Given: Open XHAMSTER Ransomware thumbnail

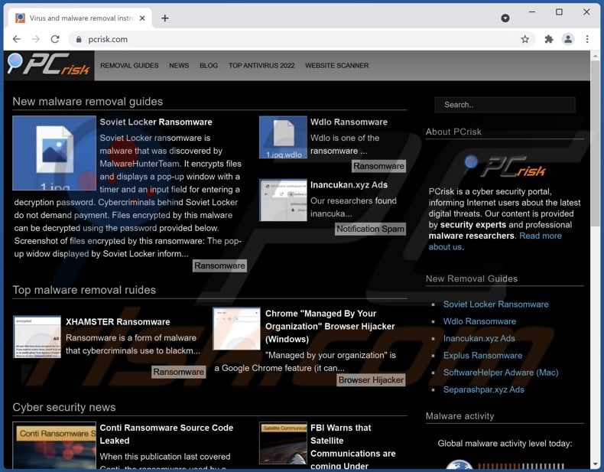Looking at the screenshot, I should tap(37, 337).
